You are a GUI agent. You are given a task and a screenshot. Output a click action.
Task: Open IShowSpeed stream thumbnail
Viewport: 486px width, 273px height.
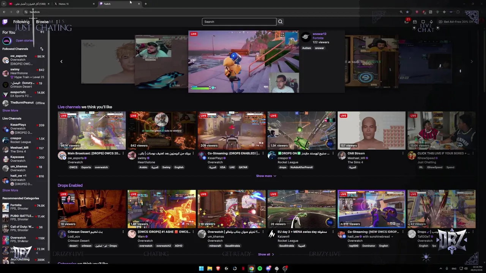441,130
